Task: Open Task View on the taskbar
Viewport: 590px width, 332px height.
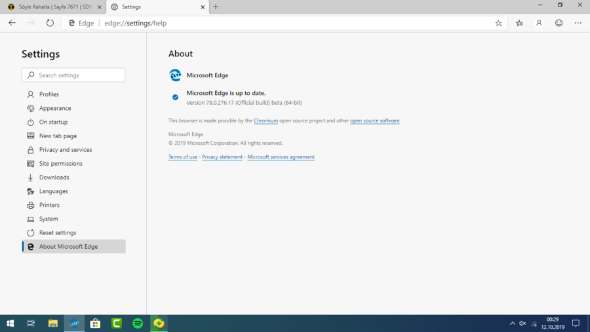Action: click(31, 323)
